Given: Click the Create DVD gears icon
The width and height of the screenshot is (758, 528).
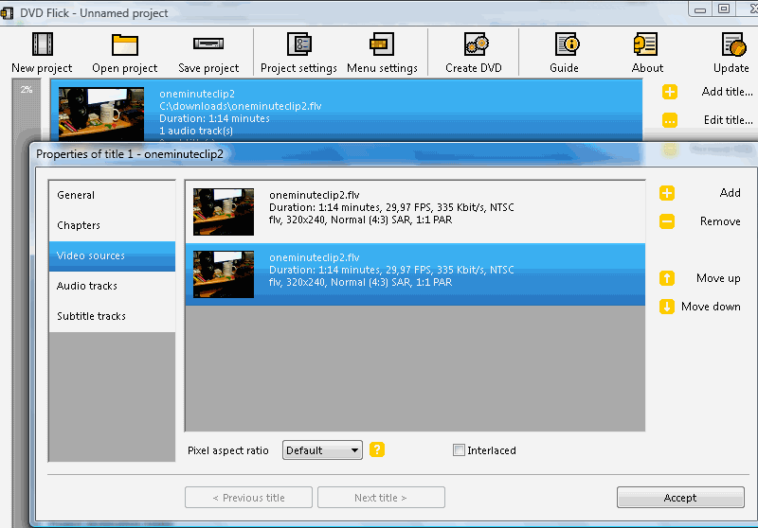Looking at the screenshot, I should click(477, 44).
